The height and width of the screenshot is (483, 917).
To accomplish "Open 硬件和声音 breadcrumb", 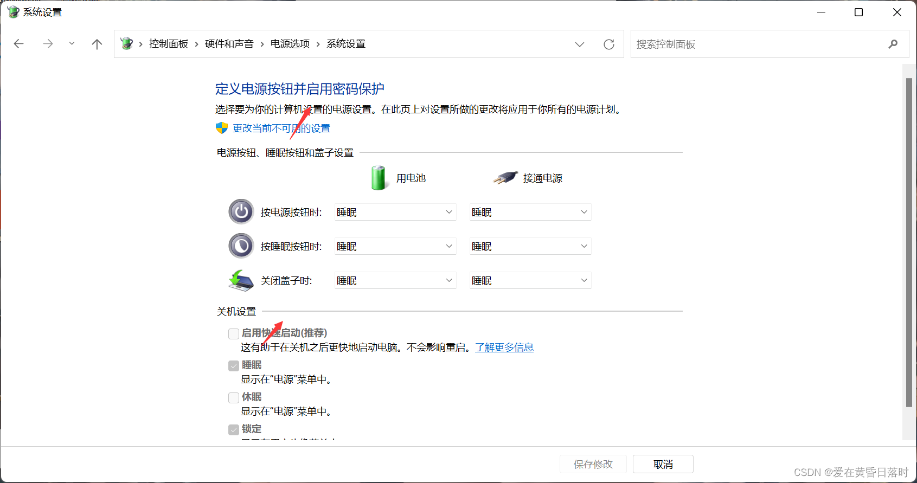I will click(x=229, y=44).
